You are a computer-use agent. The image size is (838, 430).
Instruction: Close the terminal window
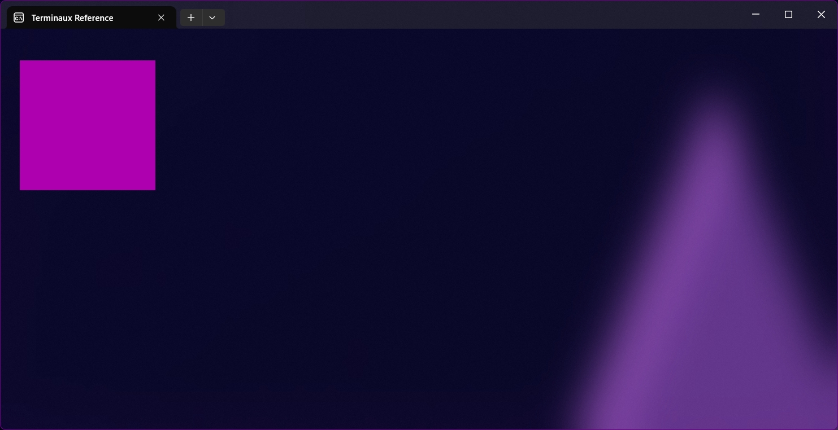(821, 14)
